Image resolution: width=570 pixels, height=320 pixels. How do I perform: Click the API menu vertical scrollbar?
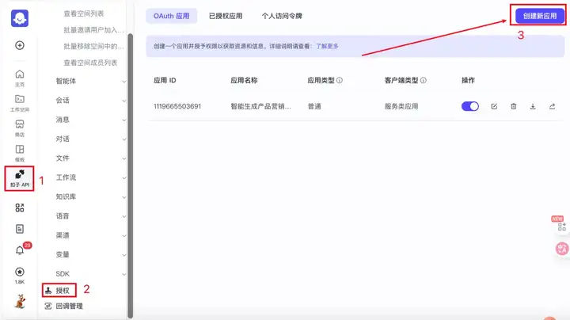pos(130,176)
